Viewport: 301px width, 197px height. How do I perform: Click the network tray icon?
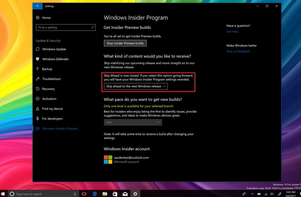(x=266, y=194)
